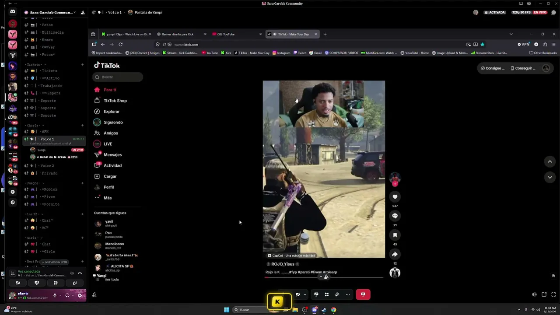Stop watching the stream with red button

(x=363, y=294)
